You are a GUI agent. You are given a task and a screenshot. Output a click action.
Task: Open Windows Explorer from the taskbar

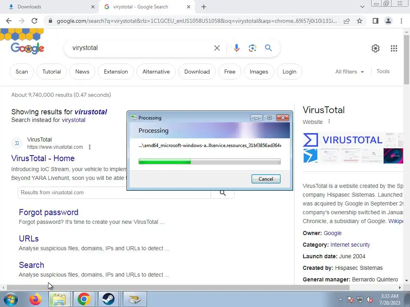59,299
